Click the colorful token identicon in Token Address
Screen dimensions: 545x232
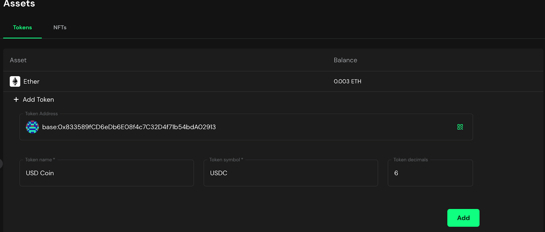[32, 127]
